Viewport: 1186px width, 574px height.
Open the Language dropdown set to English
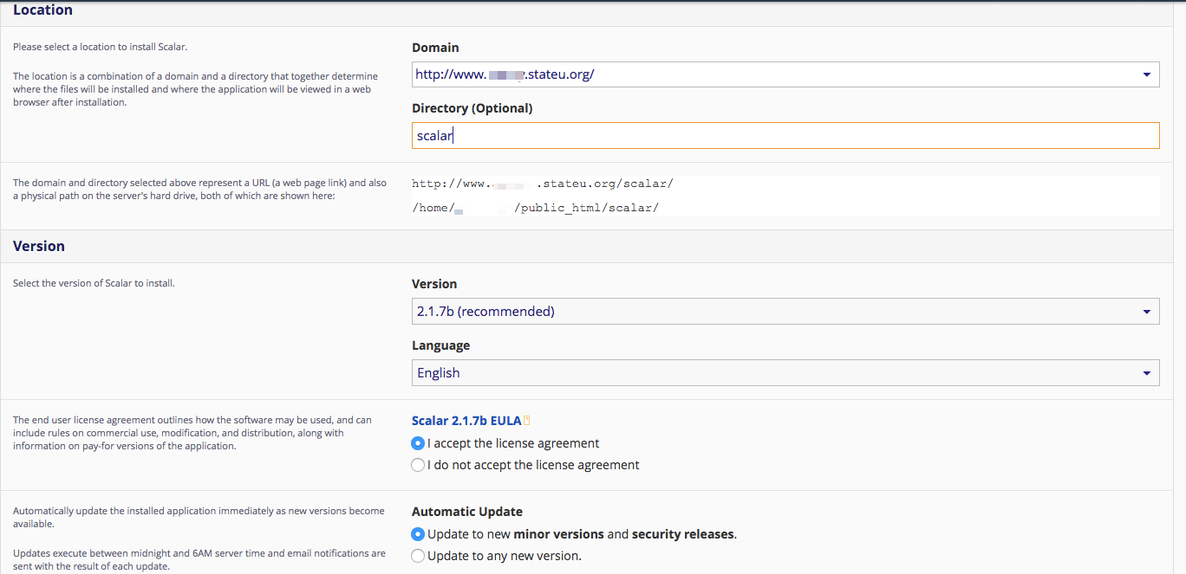click(x=785, y=372)
